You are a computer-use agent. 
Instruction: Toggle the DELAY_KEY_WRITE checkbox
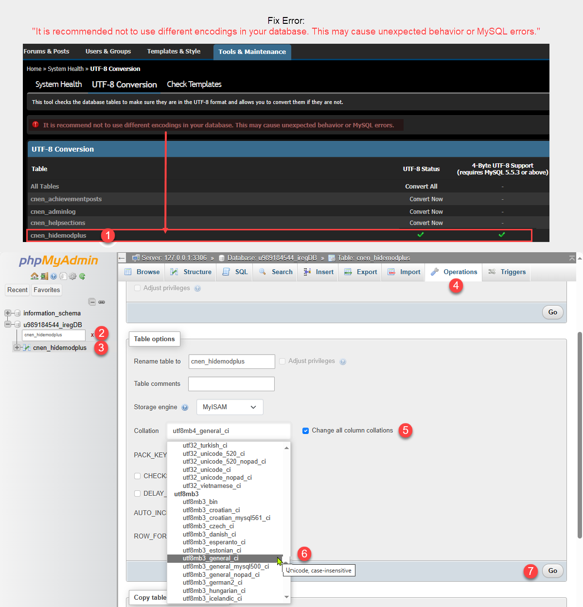137,493
